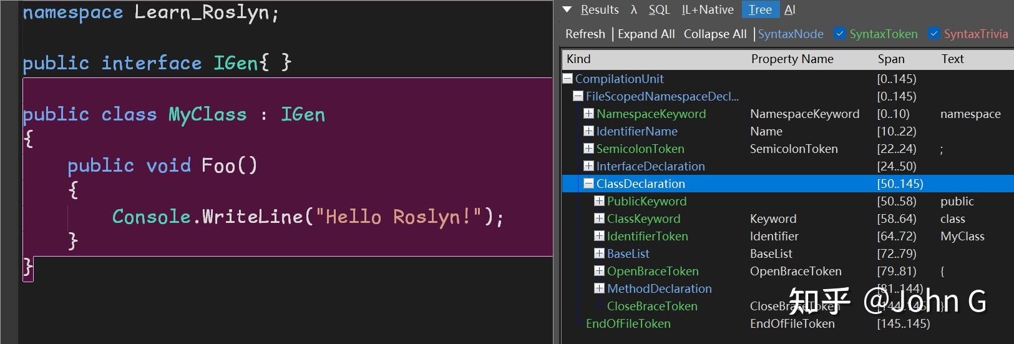Screen dimensions: 1014x344
Task: Select the InterfaceDeclaration tree row
Action: click(787, 166)
